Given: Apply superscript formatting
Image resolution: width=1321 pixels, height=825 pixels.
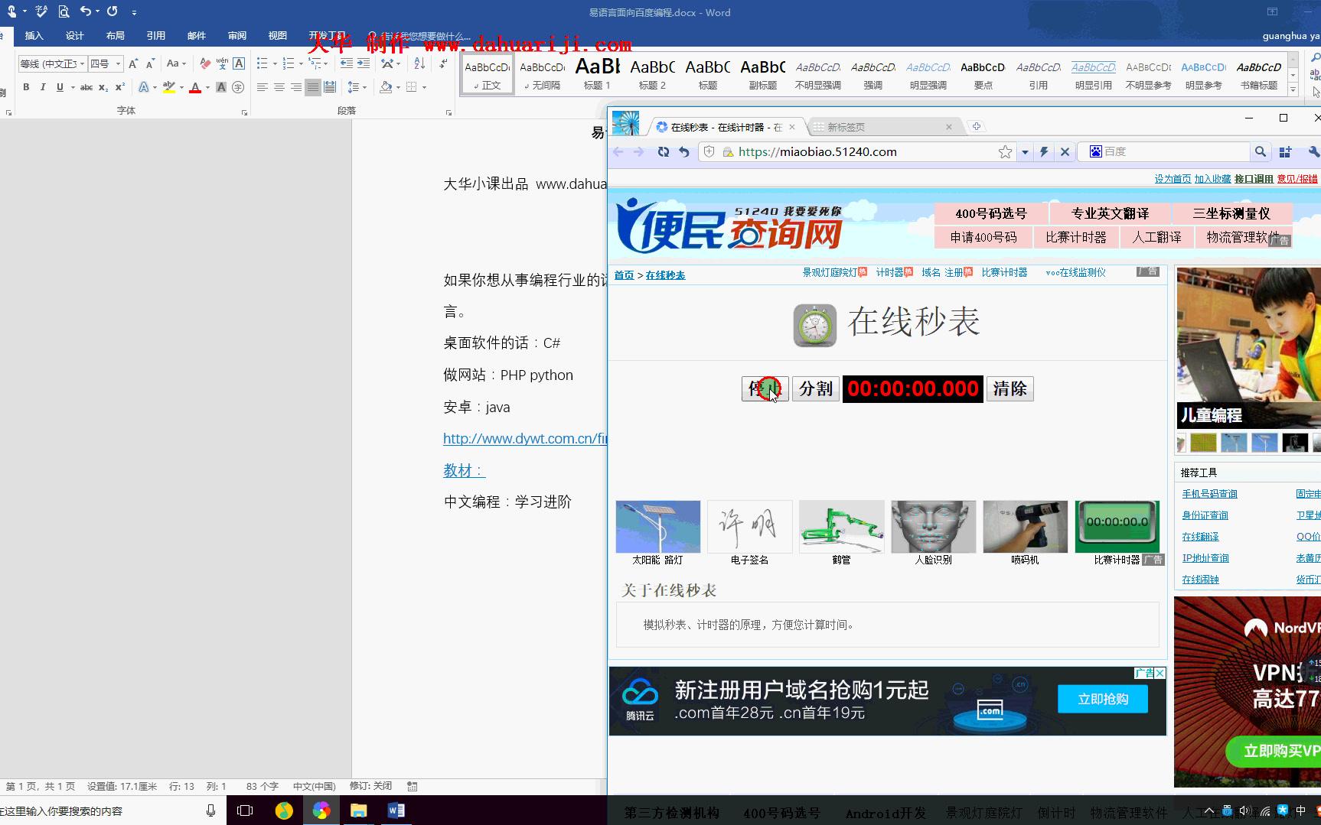Looking at the screenshot, I should tap(120, 87).
